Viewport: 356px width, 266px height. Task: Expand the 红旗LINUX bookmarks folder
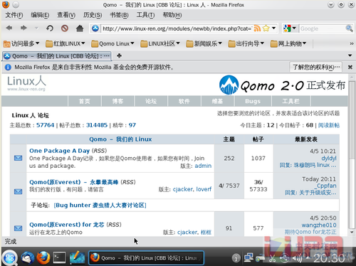point(66,43)
